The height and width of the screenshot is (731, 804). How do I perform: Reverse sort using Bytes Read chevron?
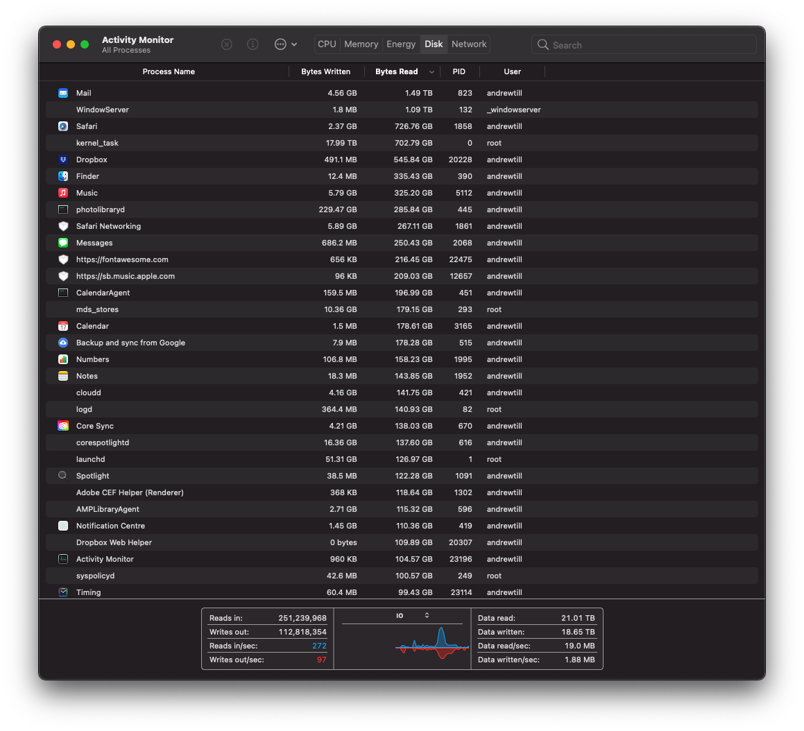(431, 71)
